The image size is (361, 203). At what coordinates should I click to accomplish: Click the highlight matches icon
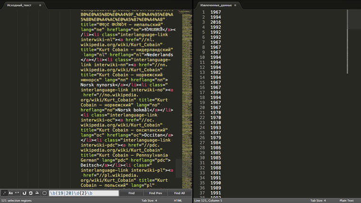click(37, 193)
